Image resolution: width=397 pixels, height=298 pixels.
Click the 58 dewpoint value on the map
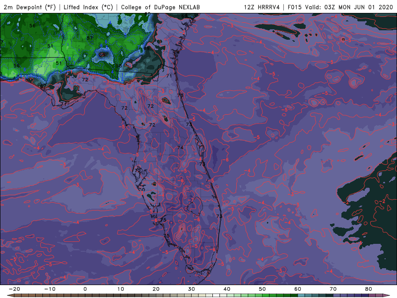(x=119, y=66)
